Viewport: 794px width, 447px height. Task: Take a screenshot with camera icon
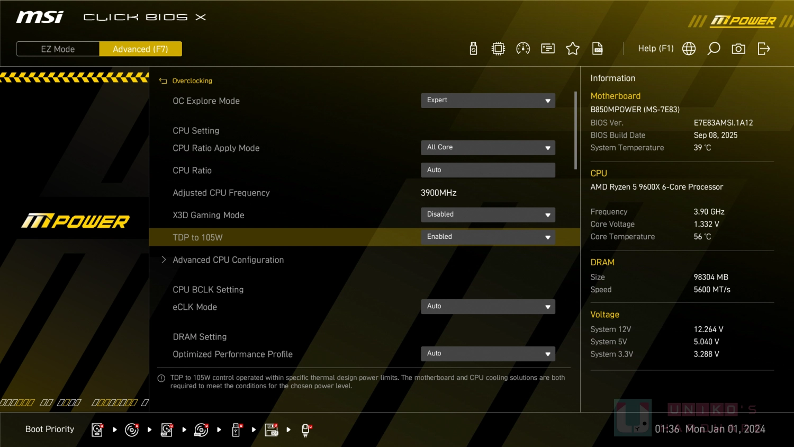point(738,49)
